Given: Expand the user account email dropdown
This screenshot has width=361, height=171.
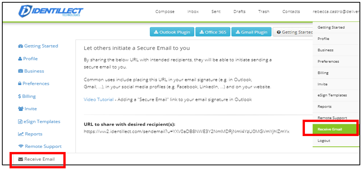Looking at the screenshot, I should click(x=336, y=12).
